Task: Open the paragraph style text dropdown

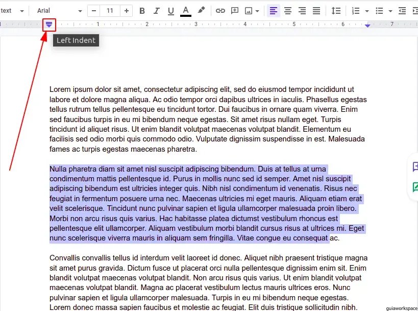Action: coord(12,11)
